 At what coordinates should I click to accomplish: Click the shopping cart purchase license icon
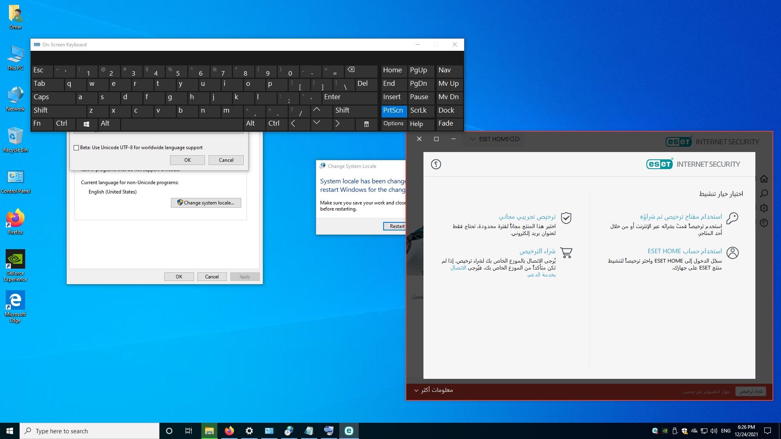coord(566,253)
